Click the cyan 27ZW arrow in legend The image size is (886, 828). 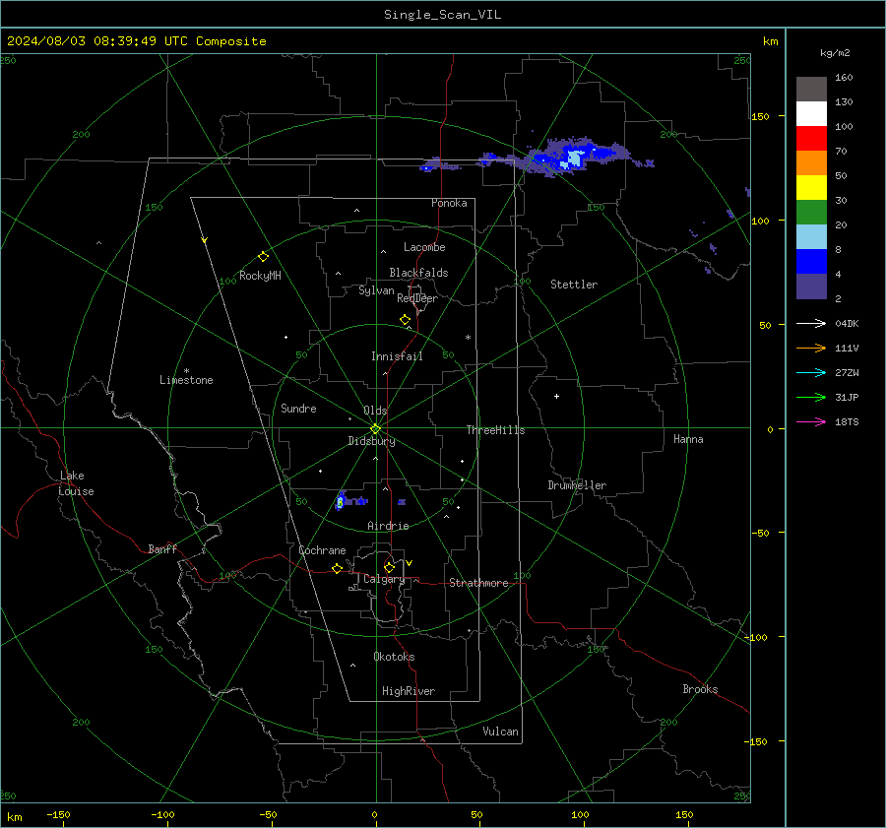pos(811,372)
